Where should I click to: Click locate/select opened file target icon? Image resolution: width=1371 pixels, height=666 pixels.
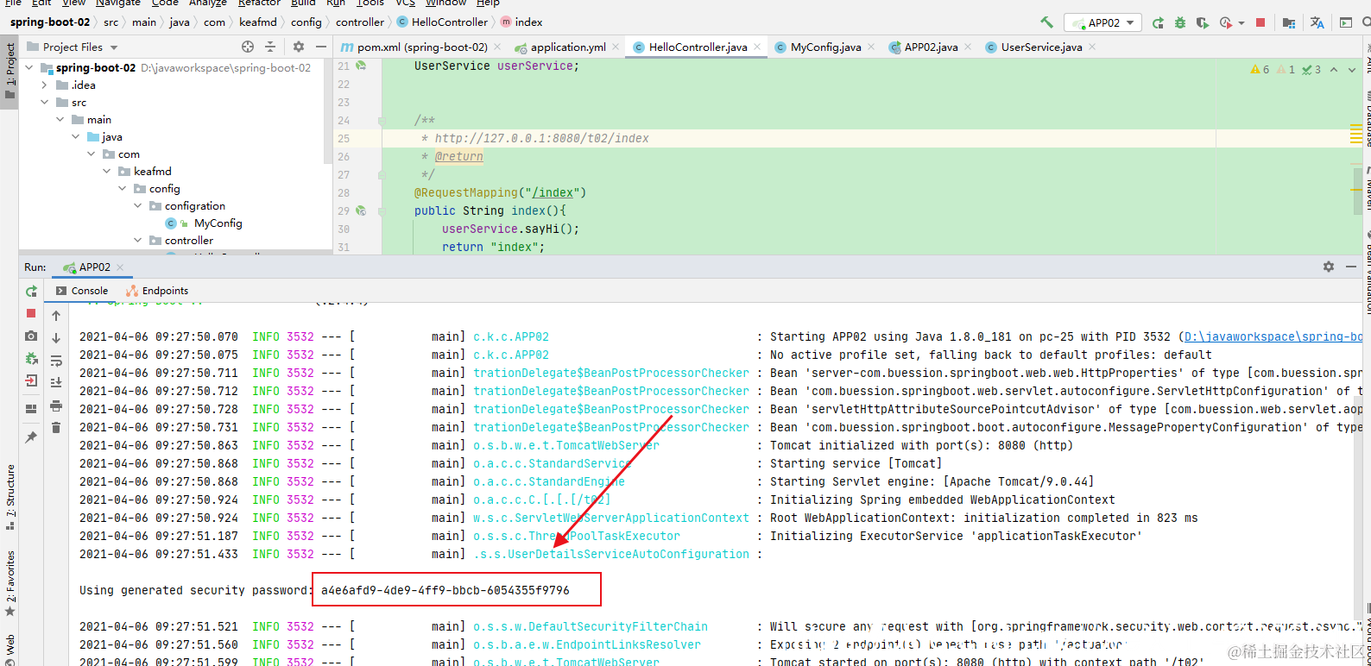click(248, 47)
